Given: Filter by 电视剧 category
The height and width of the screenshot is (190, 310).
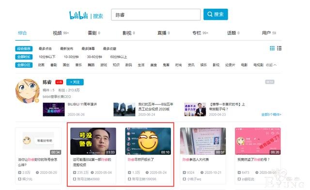Looking at the screenshot, I should point(258,65).
